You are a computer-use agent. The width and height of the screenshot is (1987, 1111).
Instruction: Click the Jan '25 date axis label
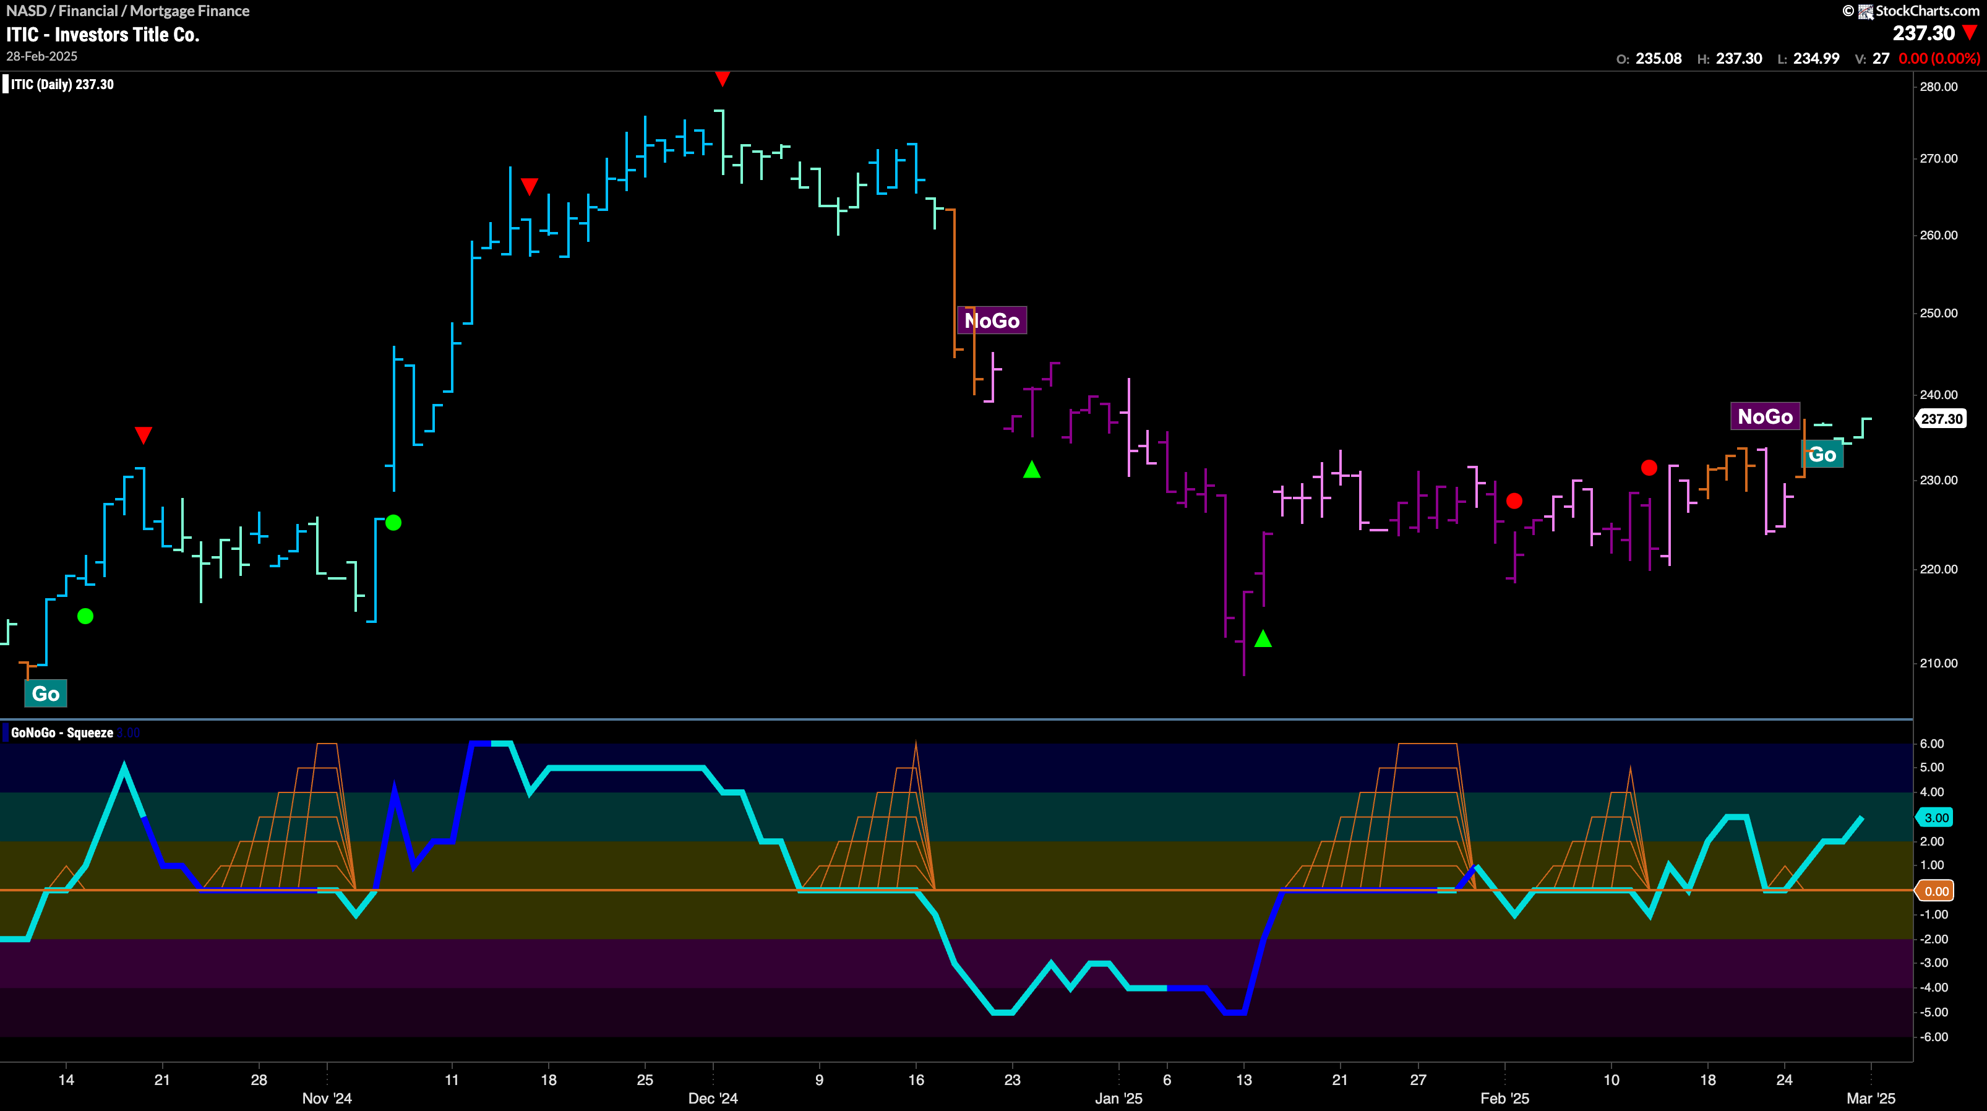(1118, 1098)
